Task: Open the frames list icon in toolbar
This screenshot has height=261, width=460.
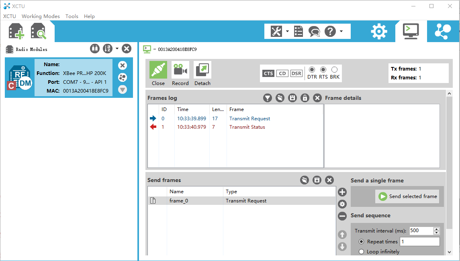Action: pos(298,31)
